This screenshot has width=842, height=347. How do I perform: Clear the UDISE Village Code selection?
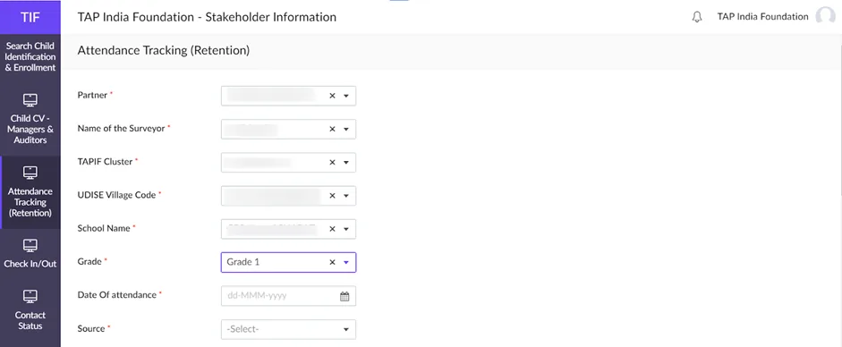pos(332,196)
